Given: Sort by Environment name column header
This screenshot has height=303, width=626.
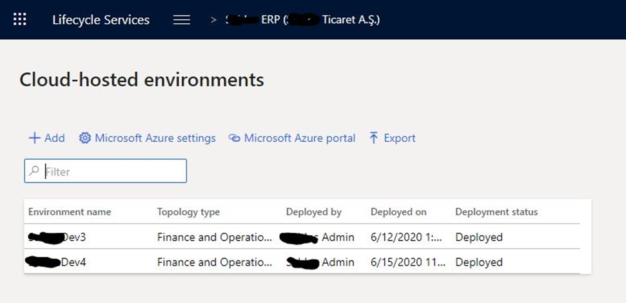Looking at the screenshot, I should pyautogui.click(x=70, y=212).
